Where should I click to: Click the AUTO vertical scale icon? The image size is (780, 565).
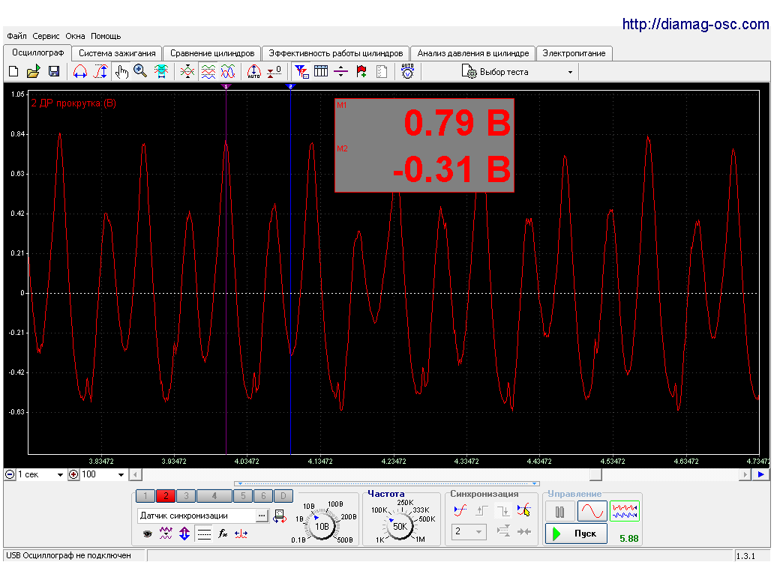(x=253, y=71)
